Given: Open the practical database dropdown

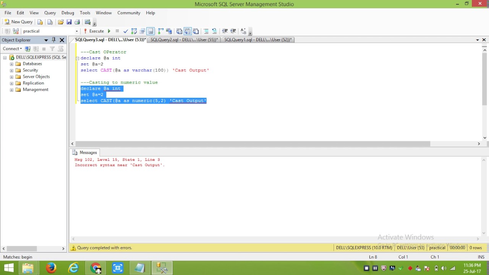Looking at the screenshot, I should pyautogui.click(x=77, y=31).
